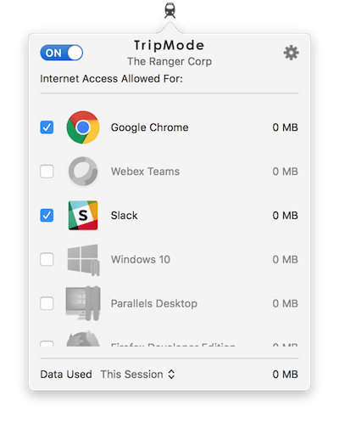Click the TripMode title text
Viewport: 339px width, 423px height.
pos(169,45)
